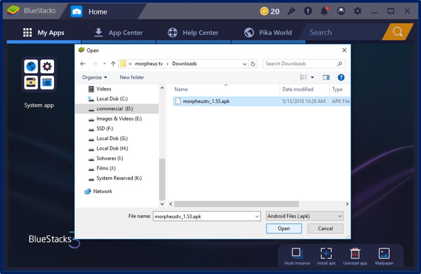421x274 pixels.
Task: Click navigation pane scroll-up arrow
Action: (162, 88)
